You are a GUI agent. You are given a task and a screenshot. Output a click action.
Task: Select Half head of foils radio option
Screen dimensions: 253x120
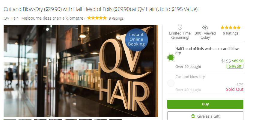coord(171,58)
